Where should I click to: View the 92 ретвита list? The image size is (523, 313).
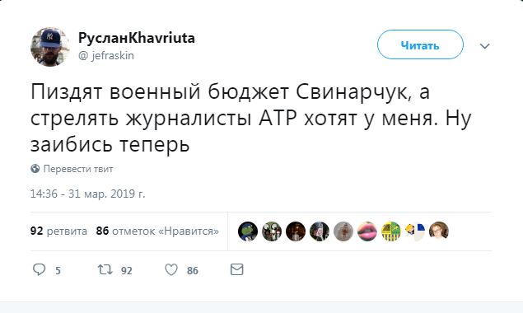click(58, 231)
